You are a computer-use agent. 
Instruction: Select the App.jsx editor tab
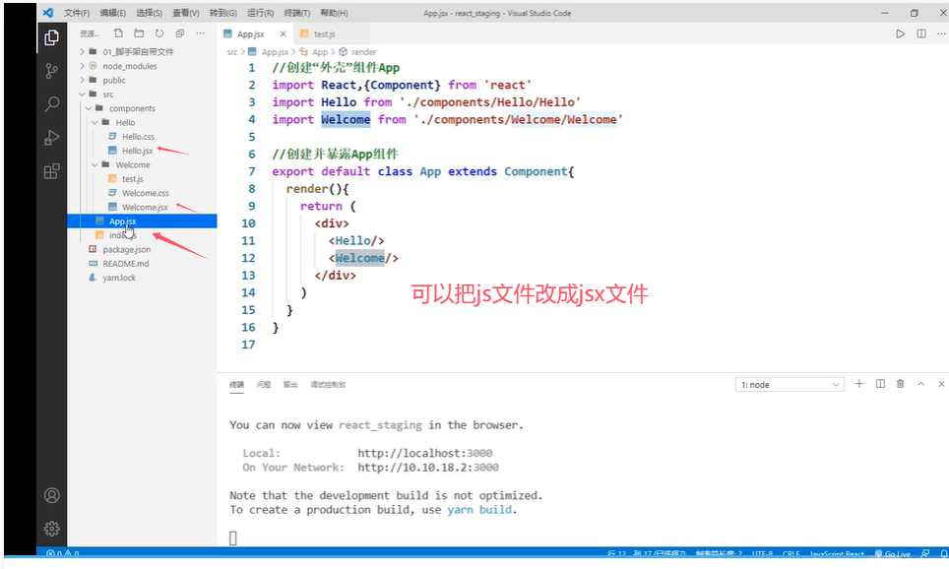coord(251,33)
